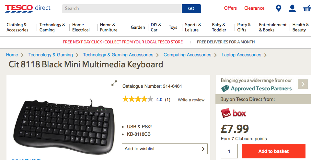Open the Technology & Gaming menu
311x160 pixels.
(x=52, y=27)
